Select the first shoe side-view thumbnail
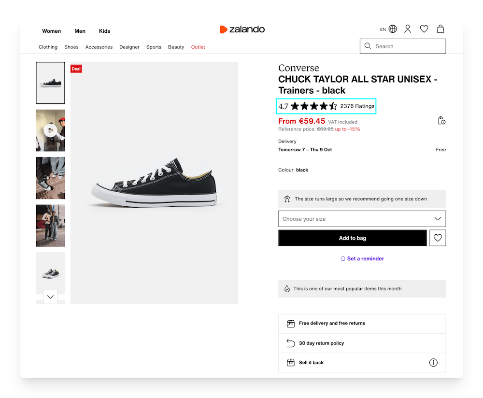483x398 pixels. 50,83
